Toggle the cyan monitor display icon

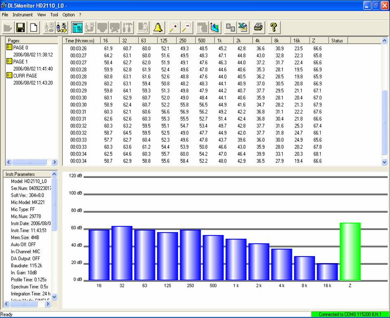click(77, 27)
